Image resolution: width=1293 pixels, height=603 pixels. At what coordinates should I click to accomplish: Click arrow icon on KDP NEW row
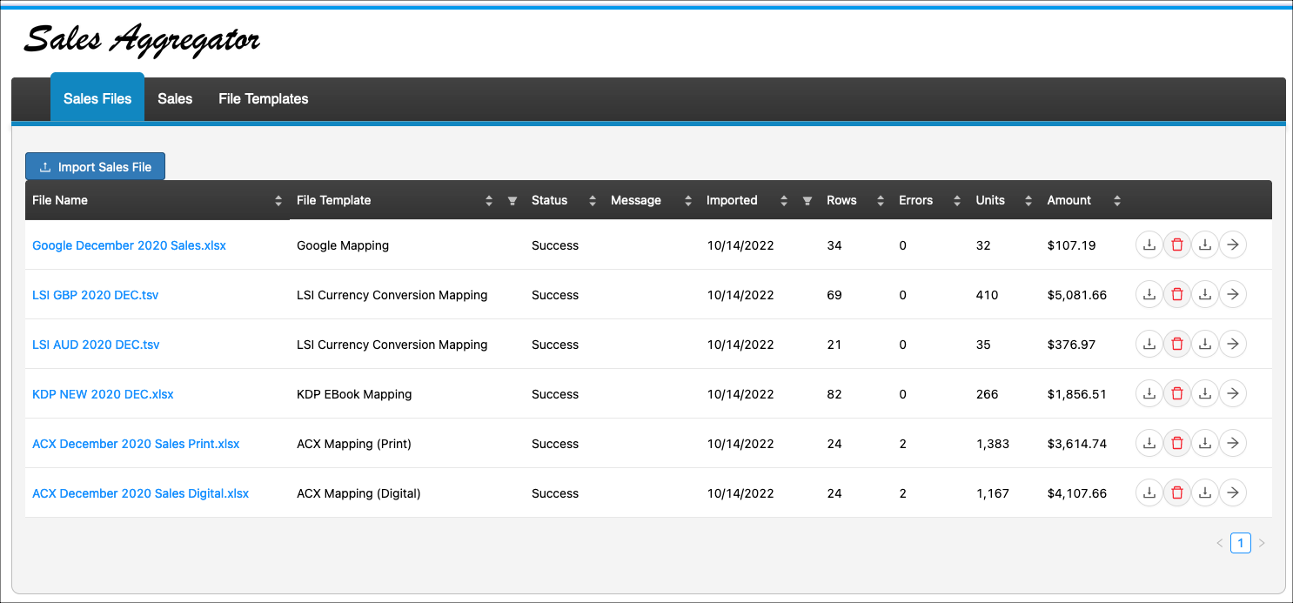tap(1233, 394)
